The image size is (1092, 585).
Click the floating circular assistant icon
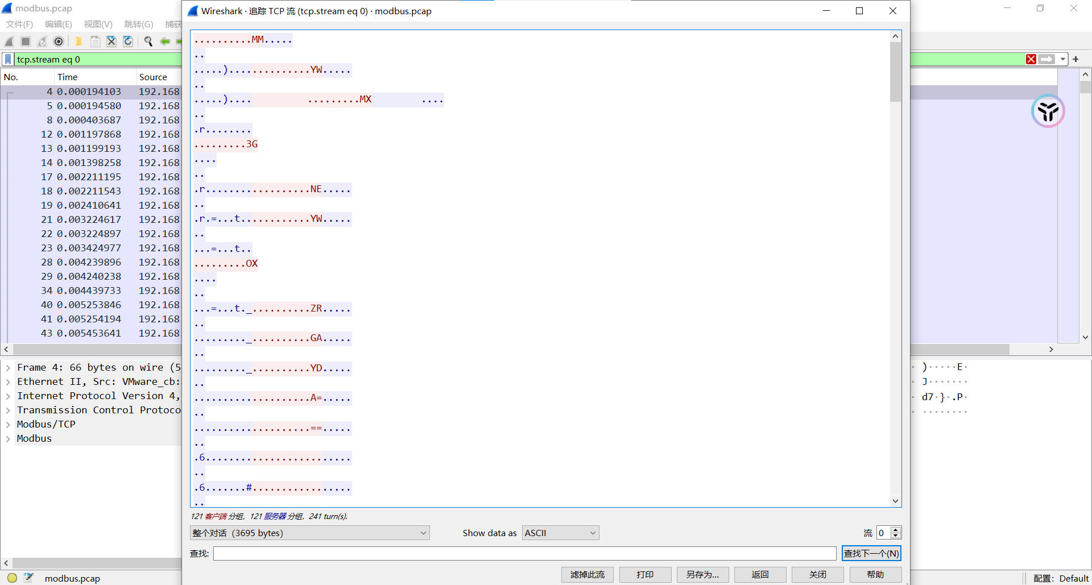1048,111
